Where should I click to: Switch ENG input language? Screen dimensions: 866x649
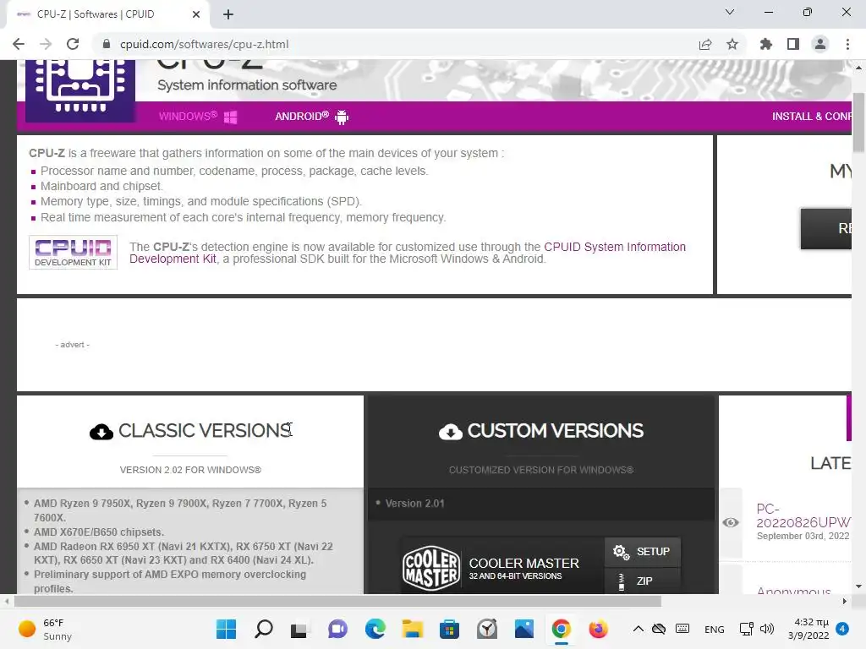pos(714,629)
